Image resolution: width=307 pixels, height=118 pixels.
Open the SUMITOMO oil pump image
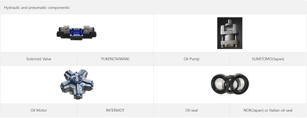[230, 33]
